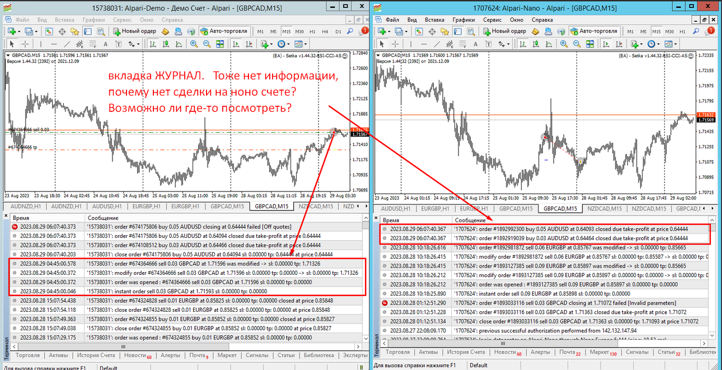Click zoom in magnifier in right Alpari-Nano window
The width and height of the screenshot is (722, 370).
(564, 44)
